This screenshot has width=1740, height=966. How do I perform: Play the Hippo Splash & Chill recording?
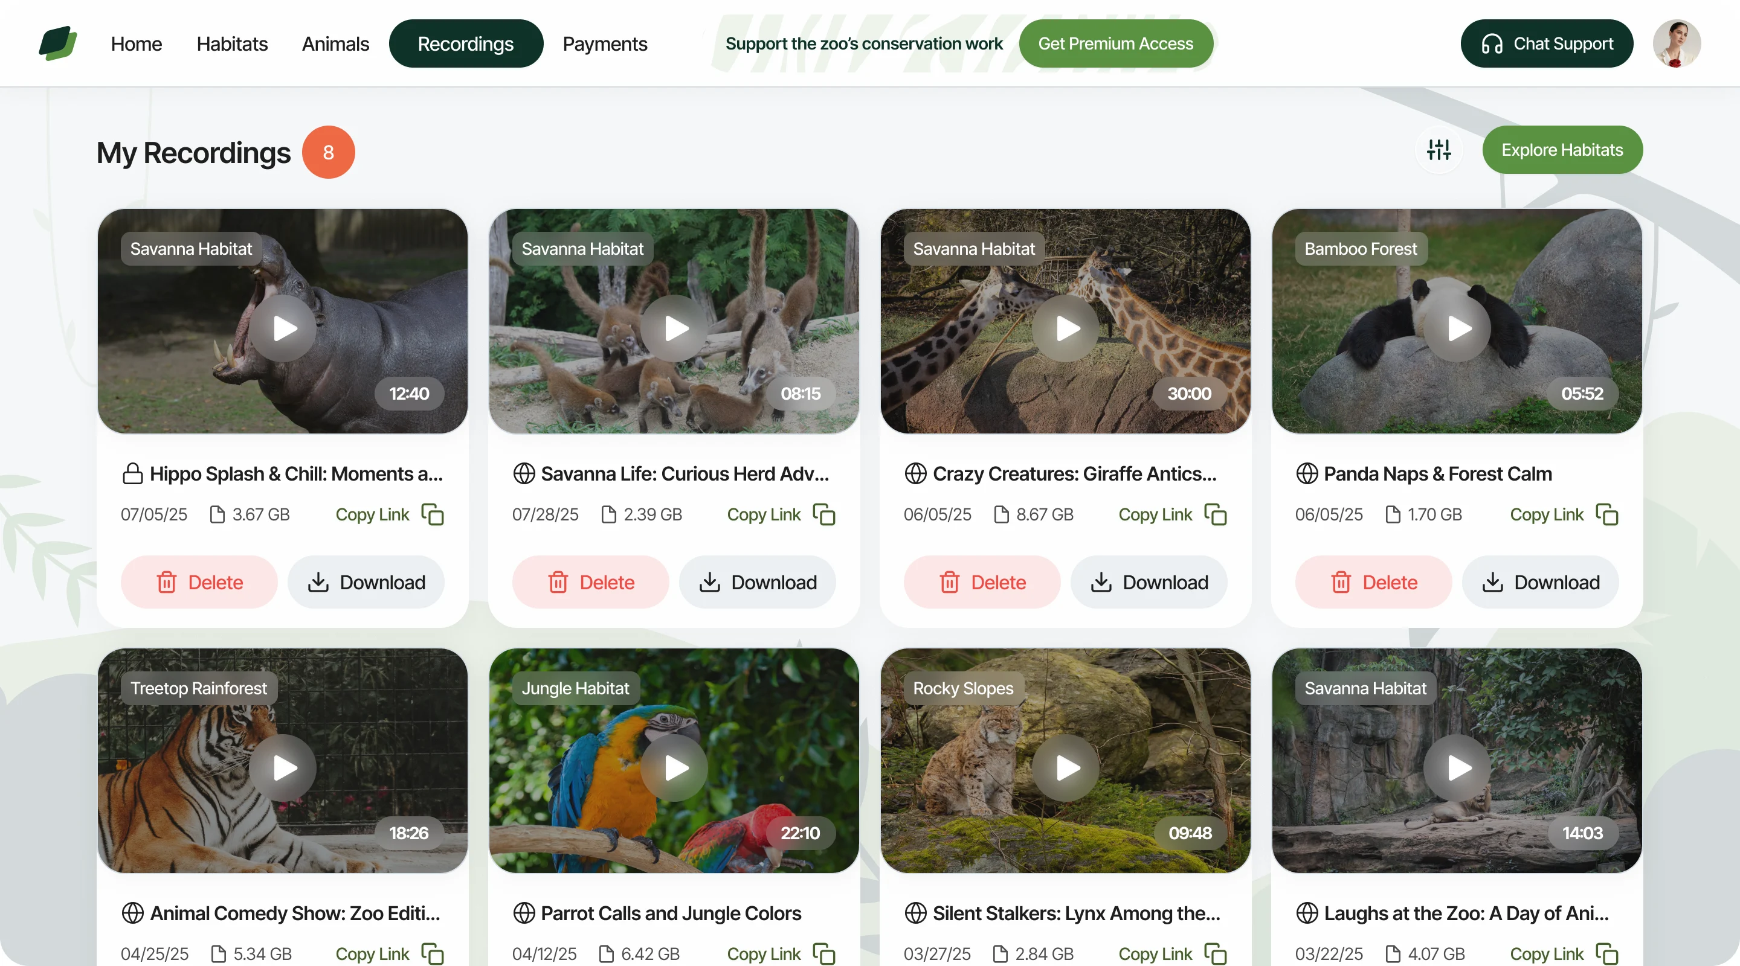(284, 329)
